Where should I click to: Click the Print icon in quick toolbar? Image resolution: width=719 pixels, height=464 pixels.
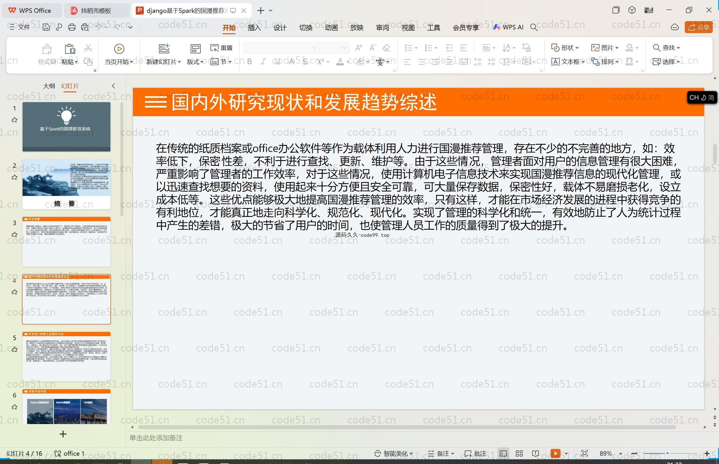72,27
